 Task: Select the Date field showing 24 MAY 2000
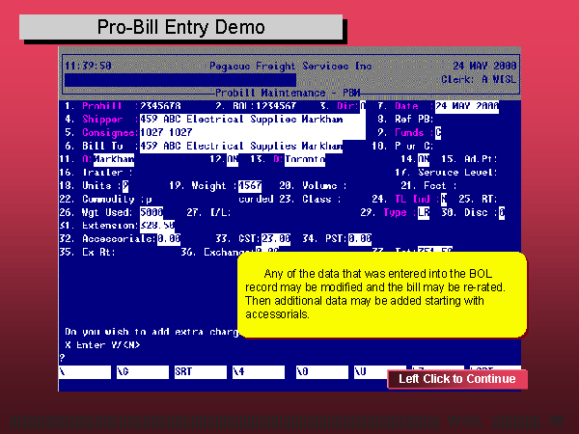[x=466, y=106]
